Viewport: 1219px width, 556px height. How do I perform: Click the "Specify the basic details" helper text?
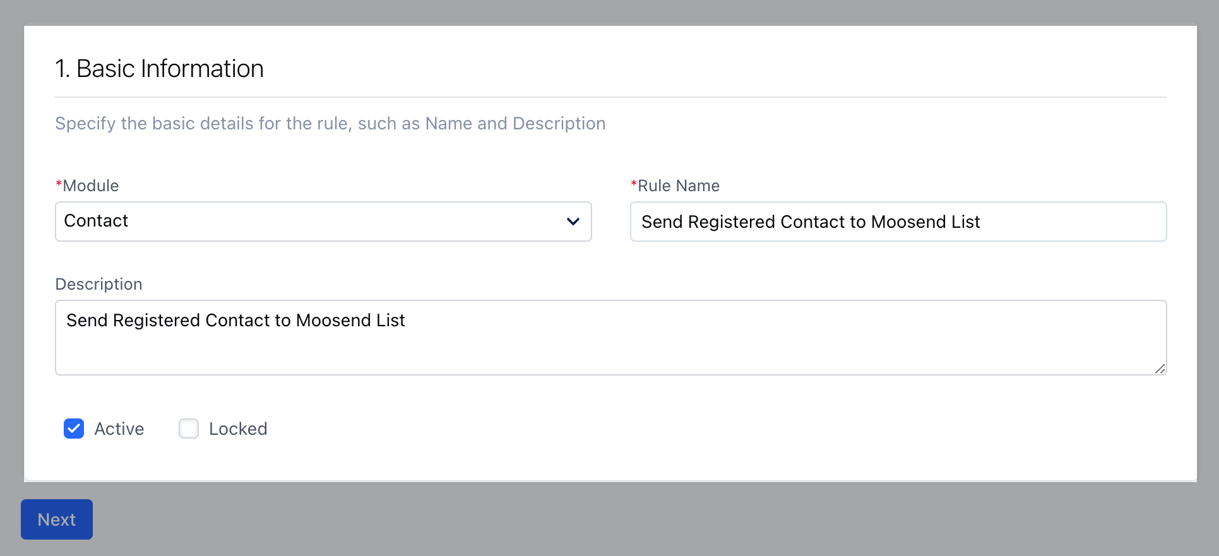click(x=330, y=123)
